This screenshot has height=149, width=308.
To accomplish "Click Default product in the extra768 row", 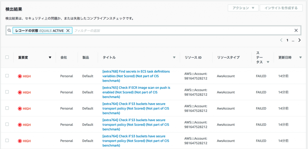I will tap(88, 76).
